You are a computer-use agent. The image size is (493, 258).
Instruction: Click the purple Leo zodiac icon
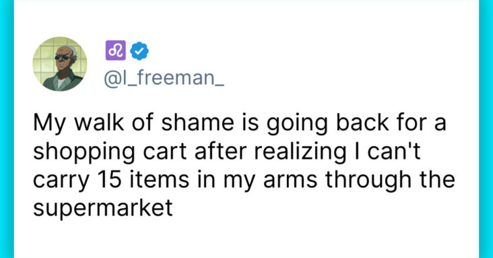[115, 51]
